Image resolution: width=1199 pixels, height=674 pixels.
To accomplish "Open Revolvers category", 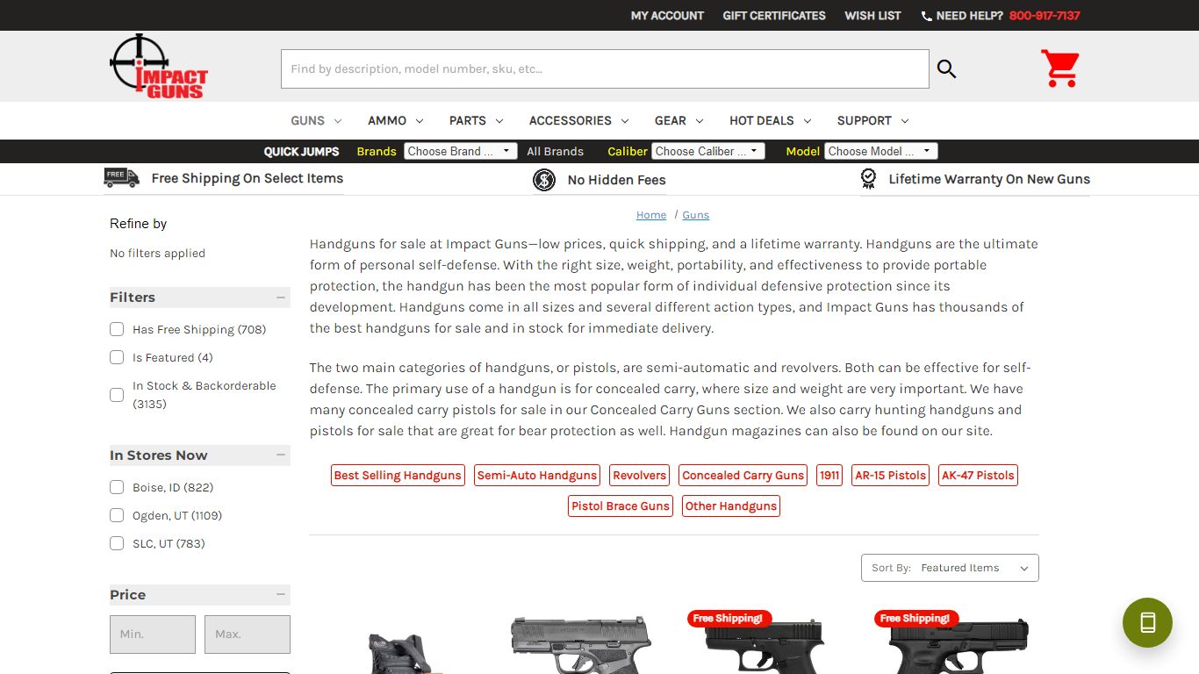I will [640, 476].
